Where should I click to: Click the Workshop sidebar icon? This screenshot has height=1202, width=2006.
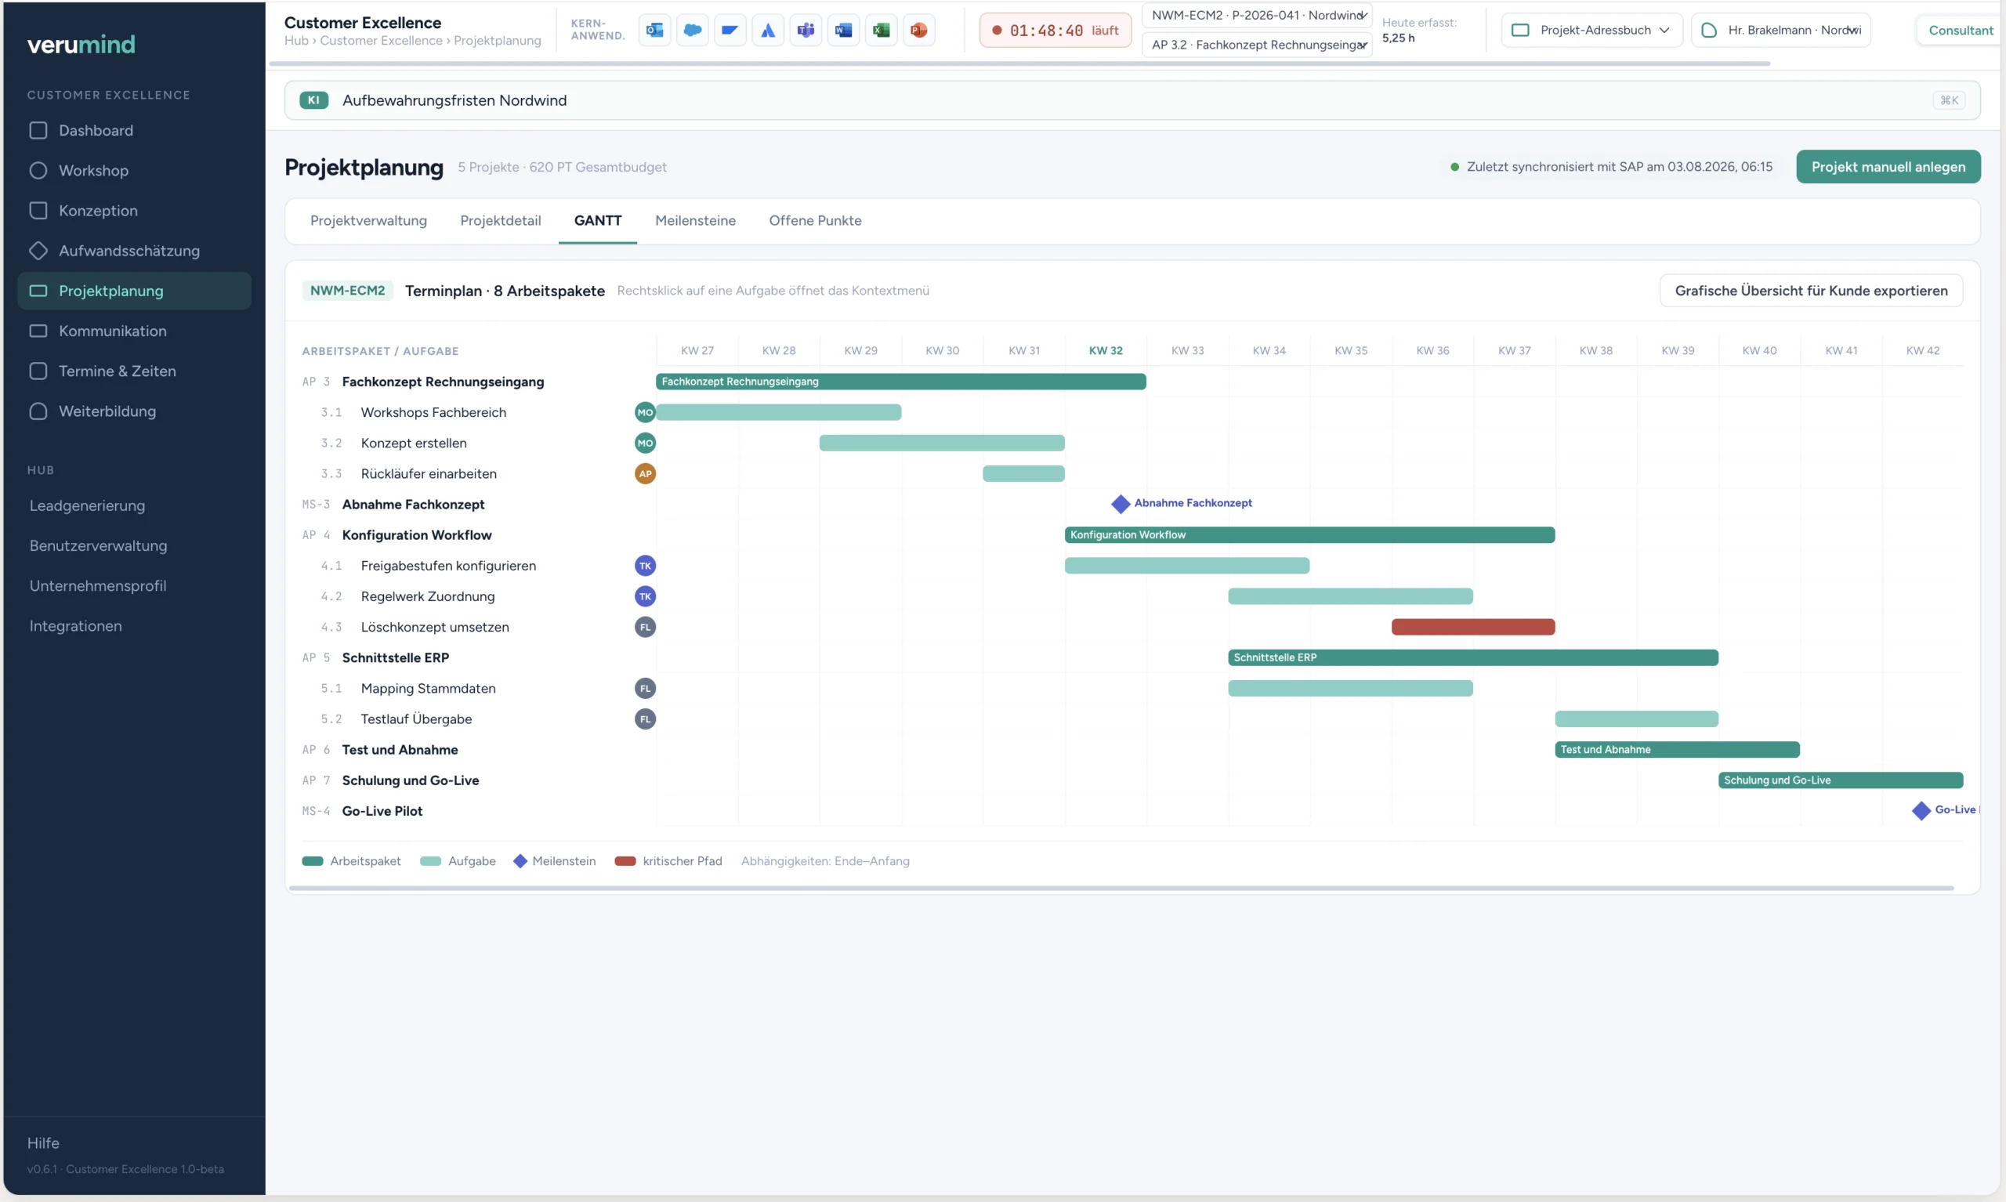click(x=38, y=170)
